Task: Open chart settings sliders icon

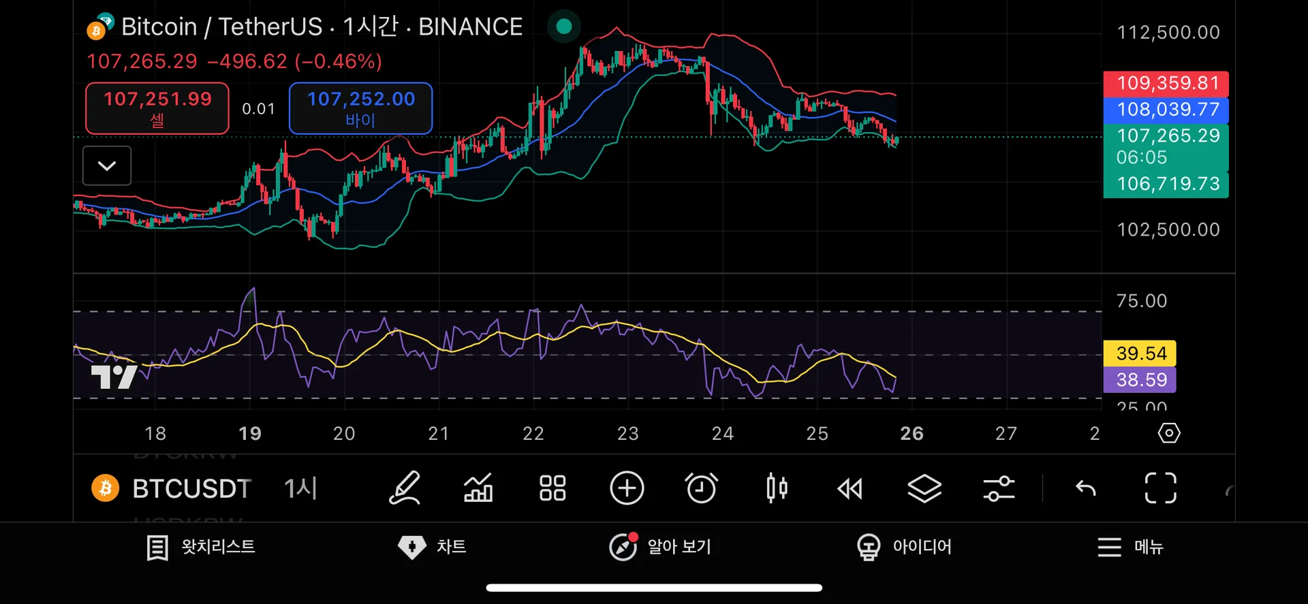Action: pyautogui.click(x=999, y=488)
